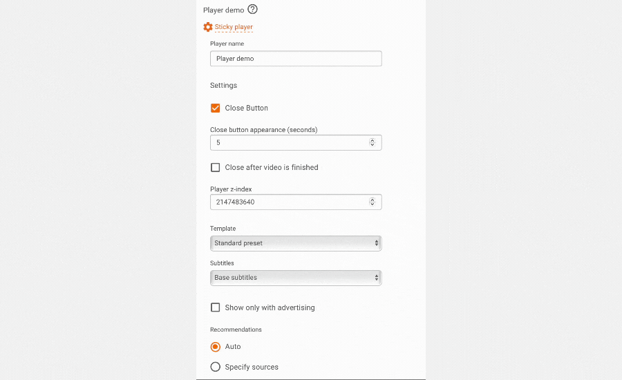
Task: Open the Sticky player link
Action: pos(234,27)
